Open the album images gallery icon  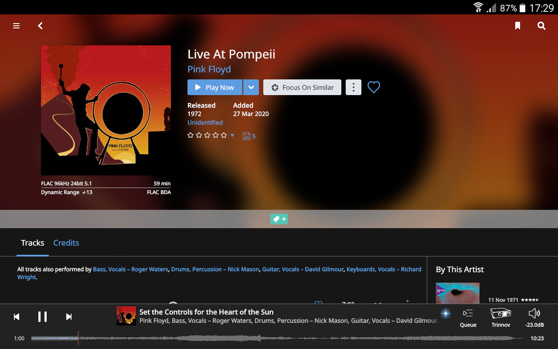[x=247, y=136]
